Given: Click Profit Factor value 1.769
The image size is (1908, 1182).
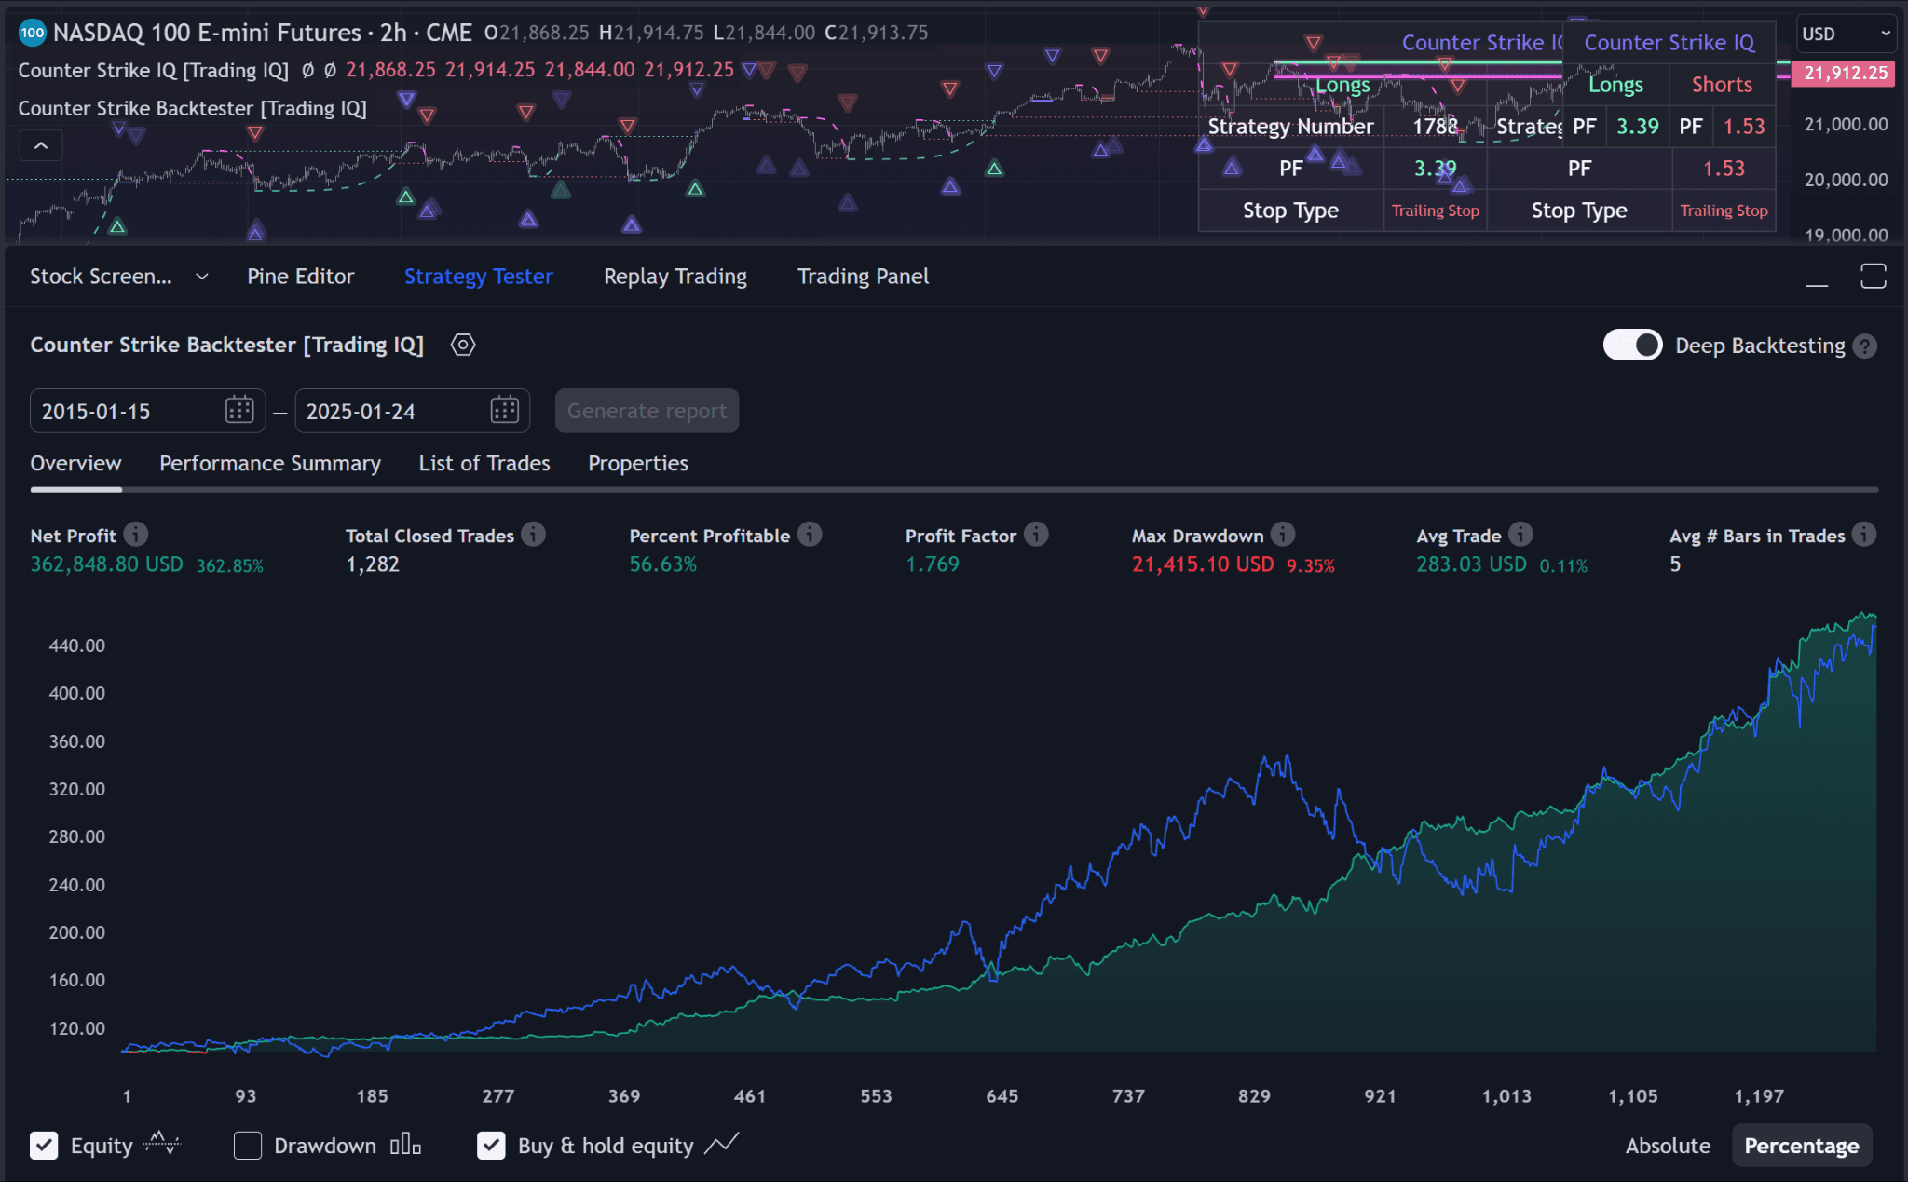Looking at the screenshot, I should tap(933, 564).
